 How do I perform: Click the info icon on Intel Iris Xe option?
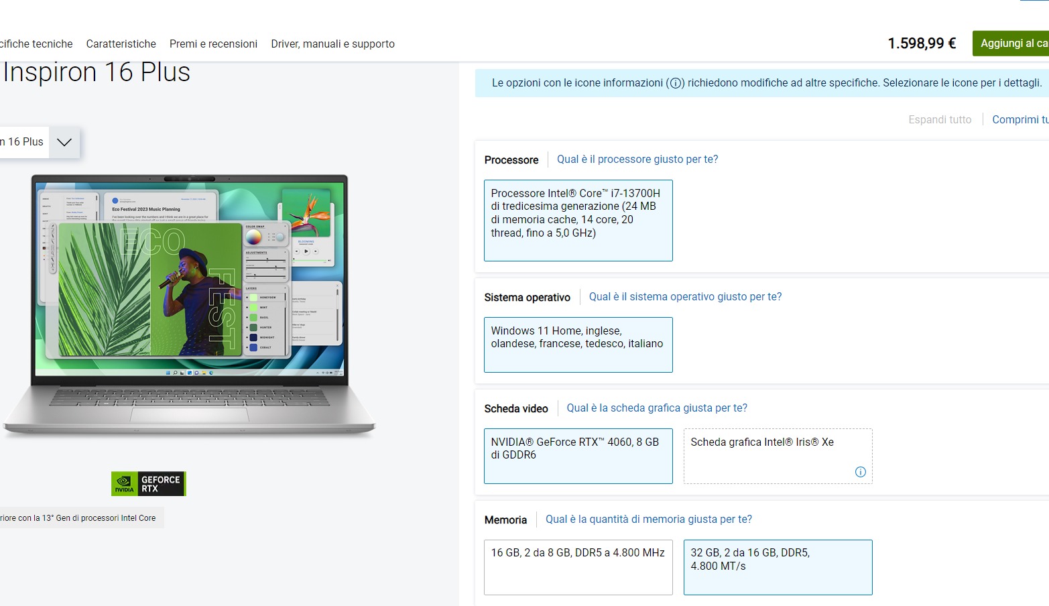click(x=861, y=472)
